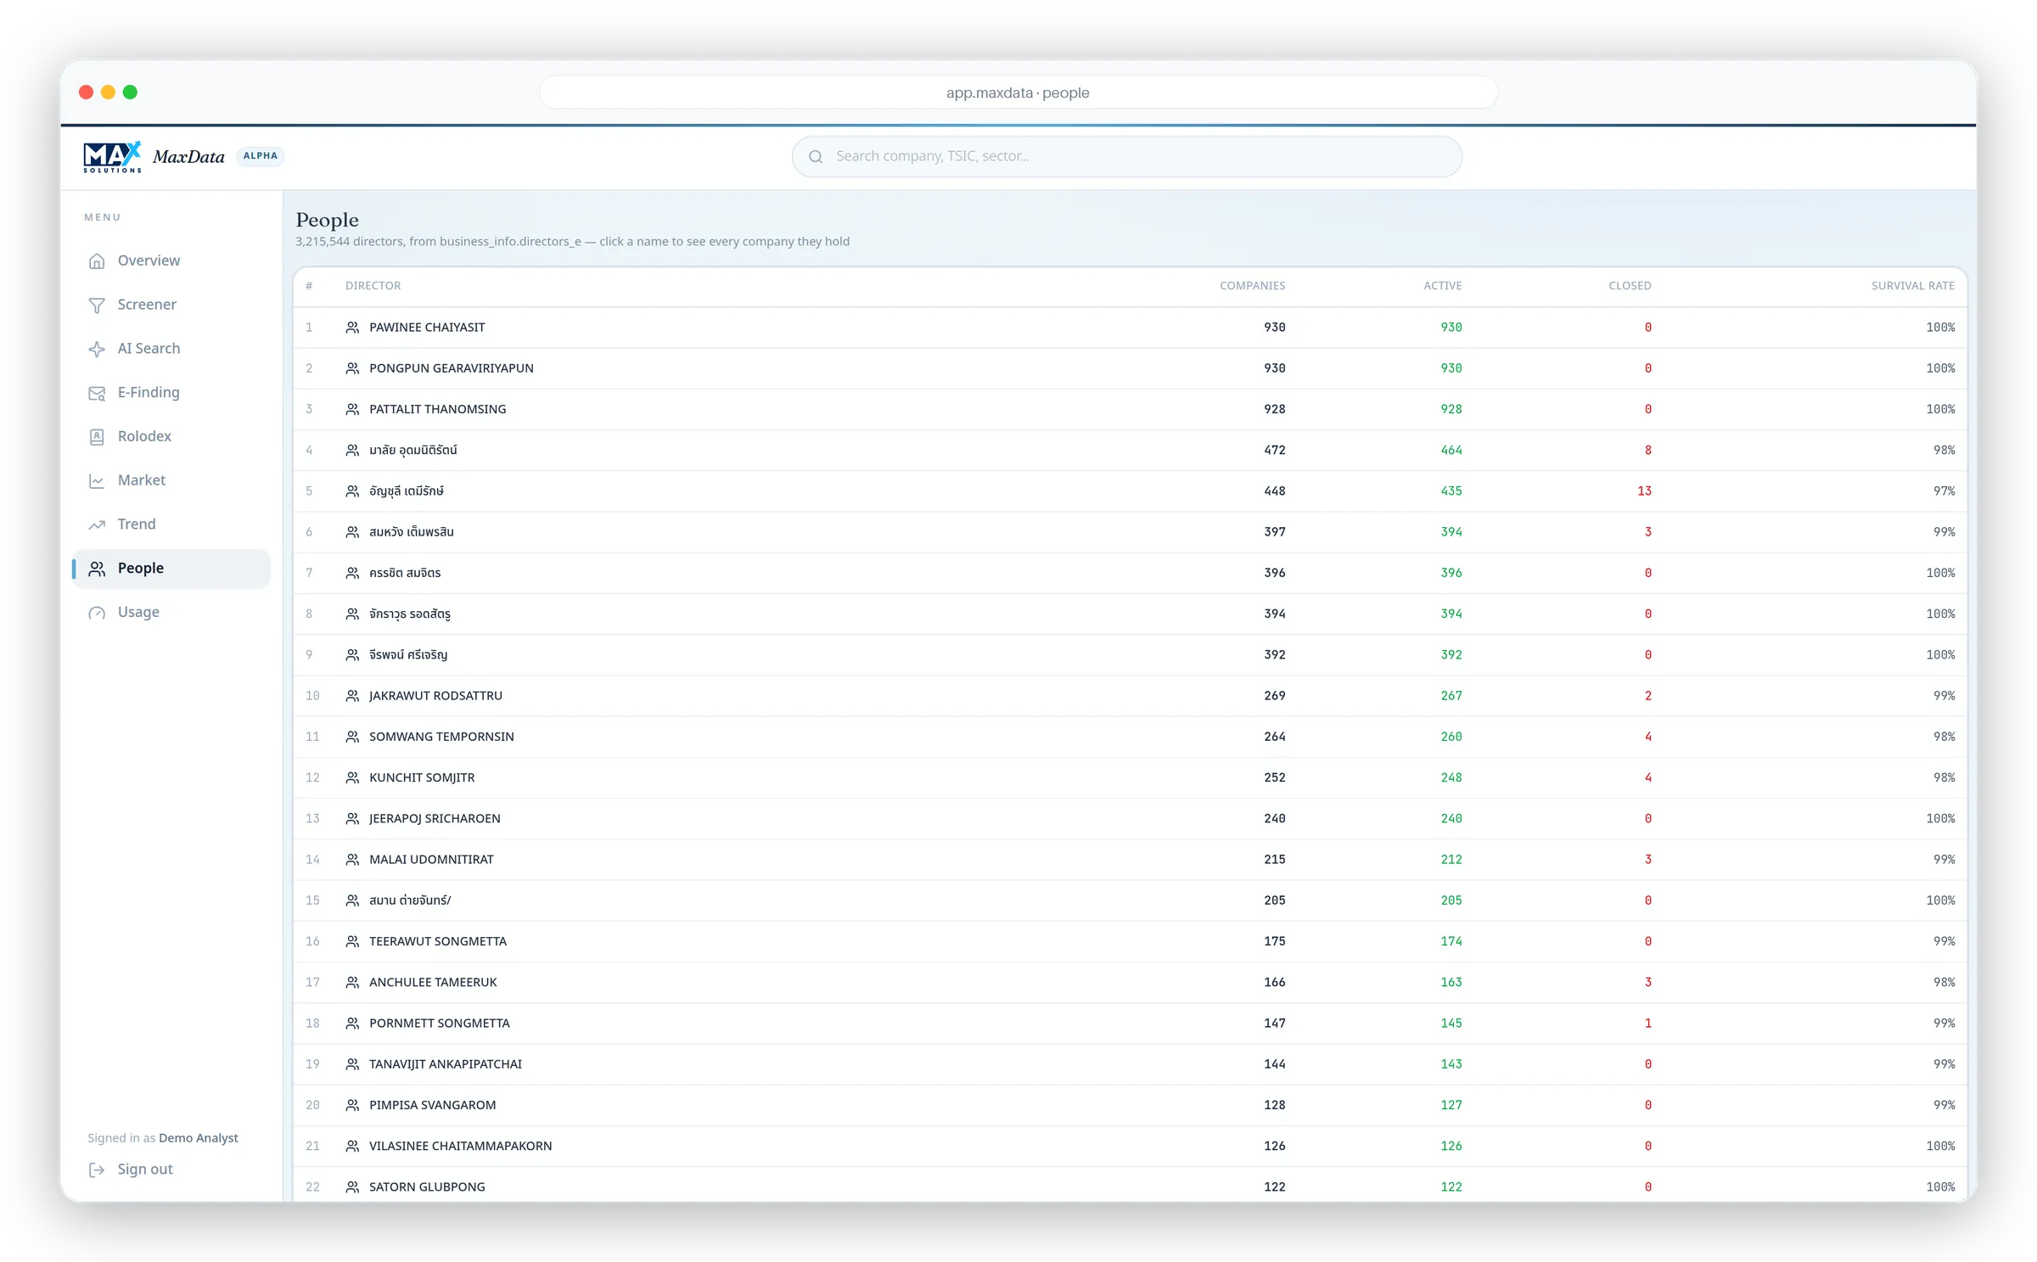Open director PAWINEE CHAIYASIT
The width and height of the screenshot is (2037, 1262).
point(427,328)
